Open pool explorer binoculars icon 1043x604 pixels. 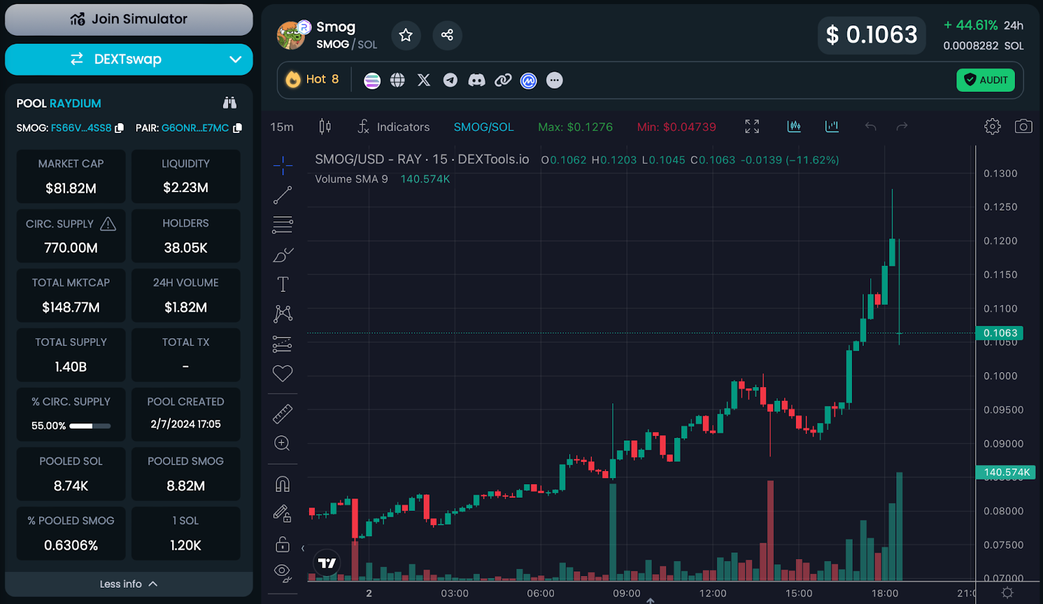coord(229,103)
